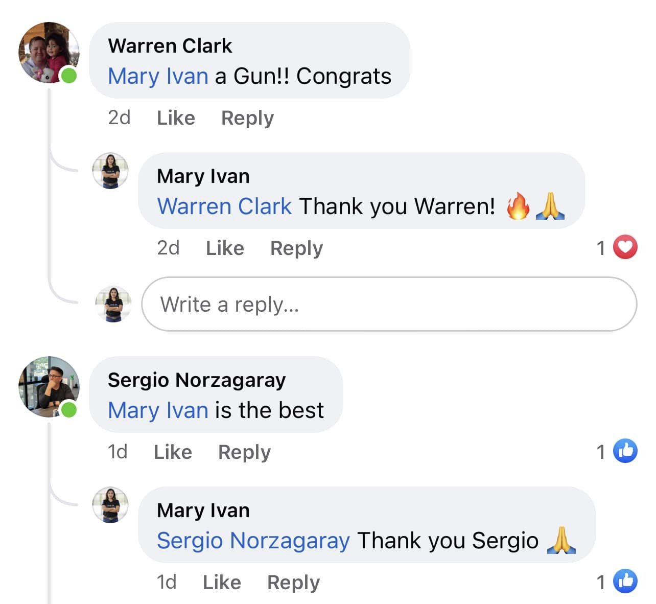Click thumbs-up reaction on Mary's reply to Sergio
This screenshot has width=656, height=604.
[x=625, y=581]
